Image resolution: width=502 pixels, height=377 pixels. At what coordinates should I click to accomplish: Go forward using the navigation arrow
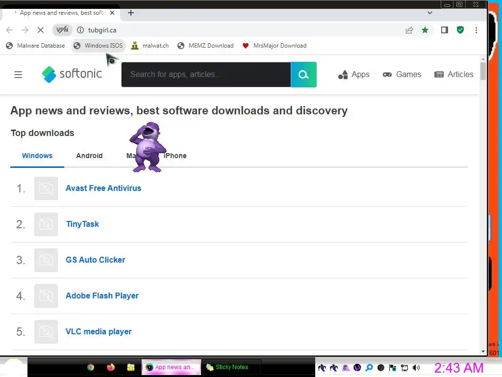pyautogui.click(x=25, y=30)
